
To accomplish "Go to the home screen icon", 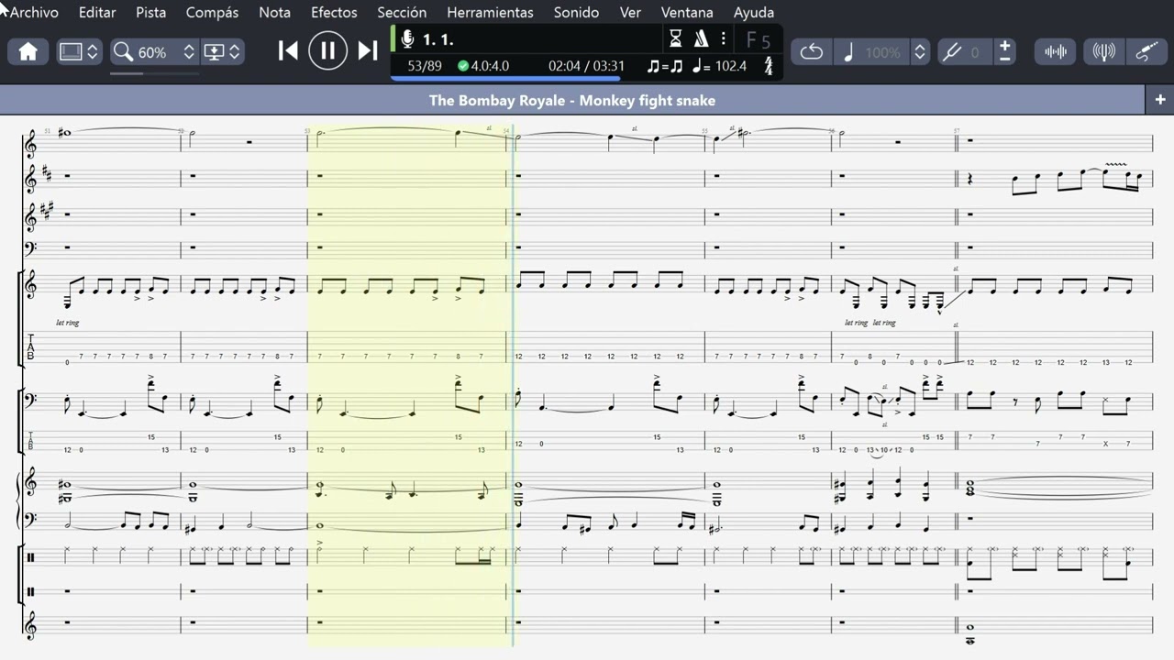I will pos(28,52).
